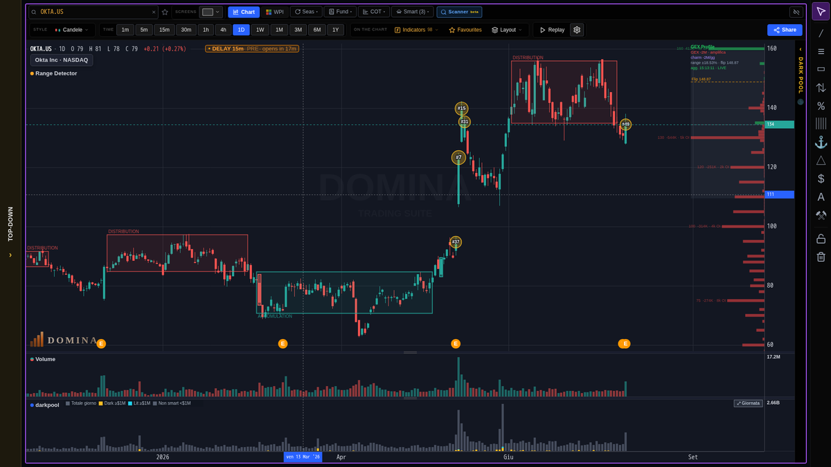
Task: Select the 6M timeframe
Action: pyautogui.click(x=316, y=30)
